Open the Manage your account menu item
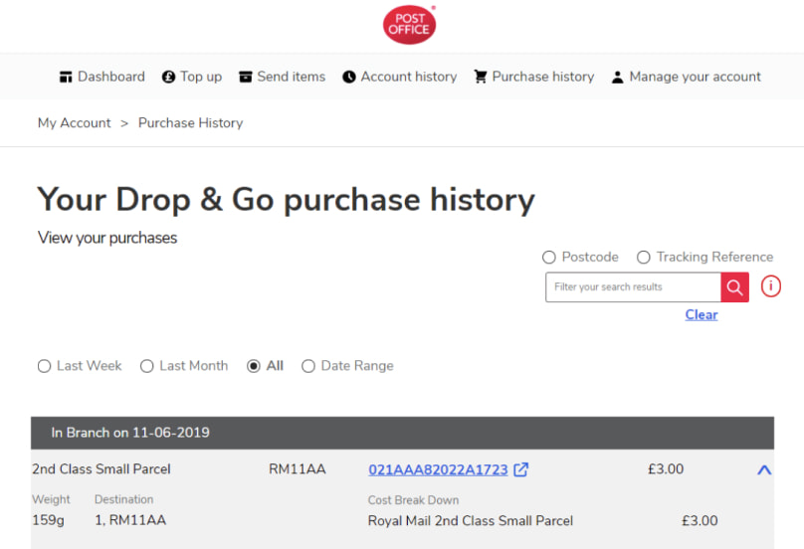This screenshot has height=549, width=804. 686,77
